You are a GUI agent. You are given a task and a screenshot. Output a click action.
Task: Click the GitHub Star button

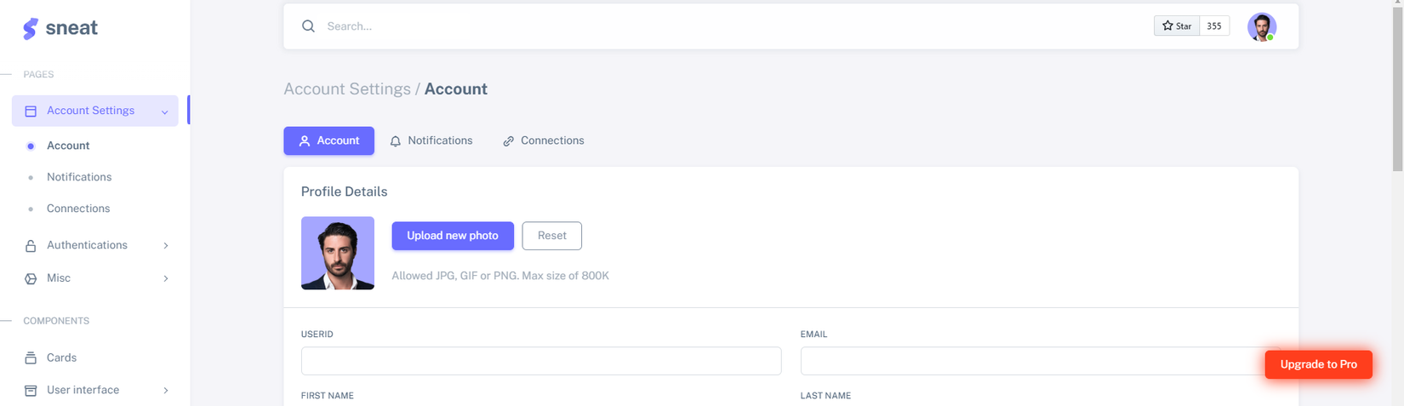1177,26
